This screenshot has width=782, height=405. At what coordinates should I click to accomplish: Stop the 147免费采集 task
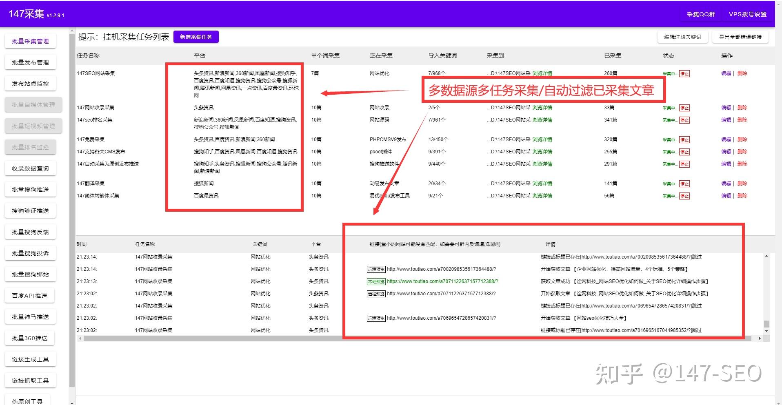tap(685, 139)
